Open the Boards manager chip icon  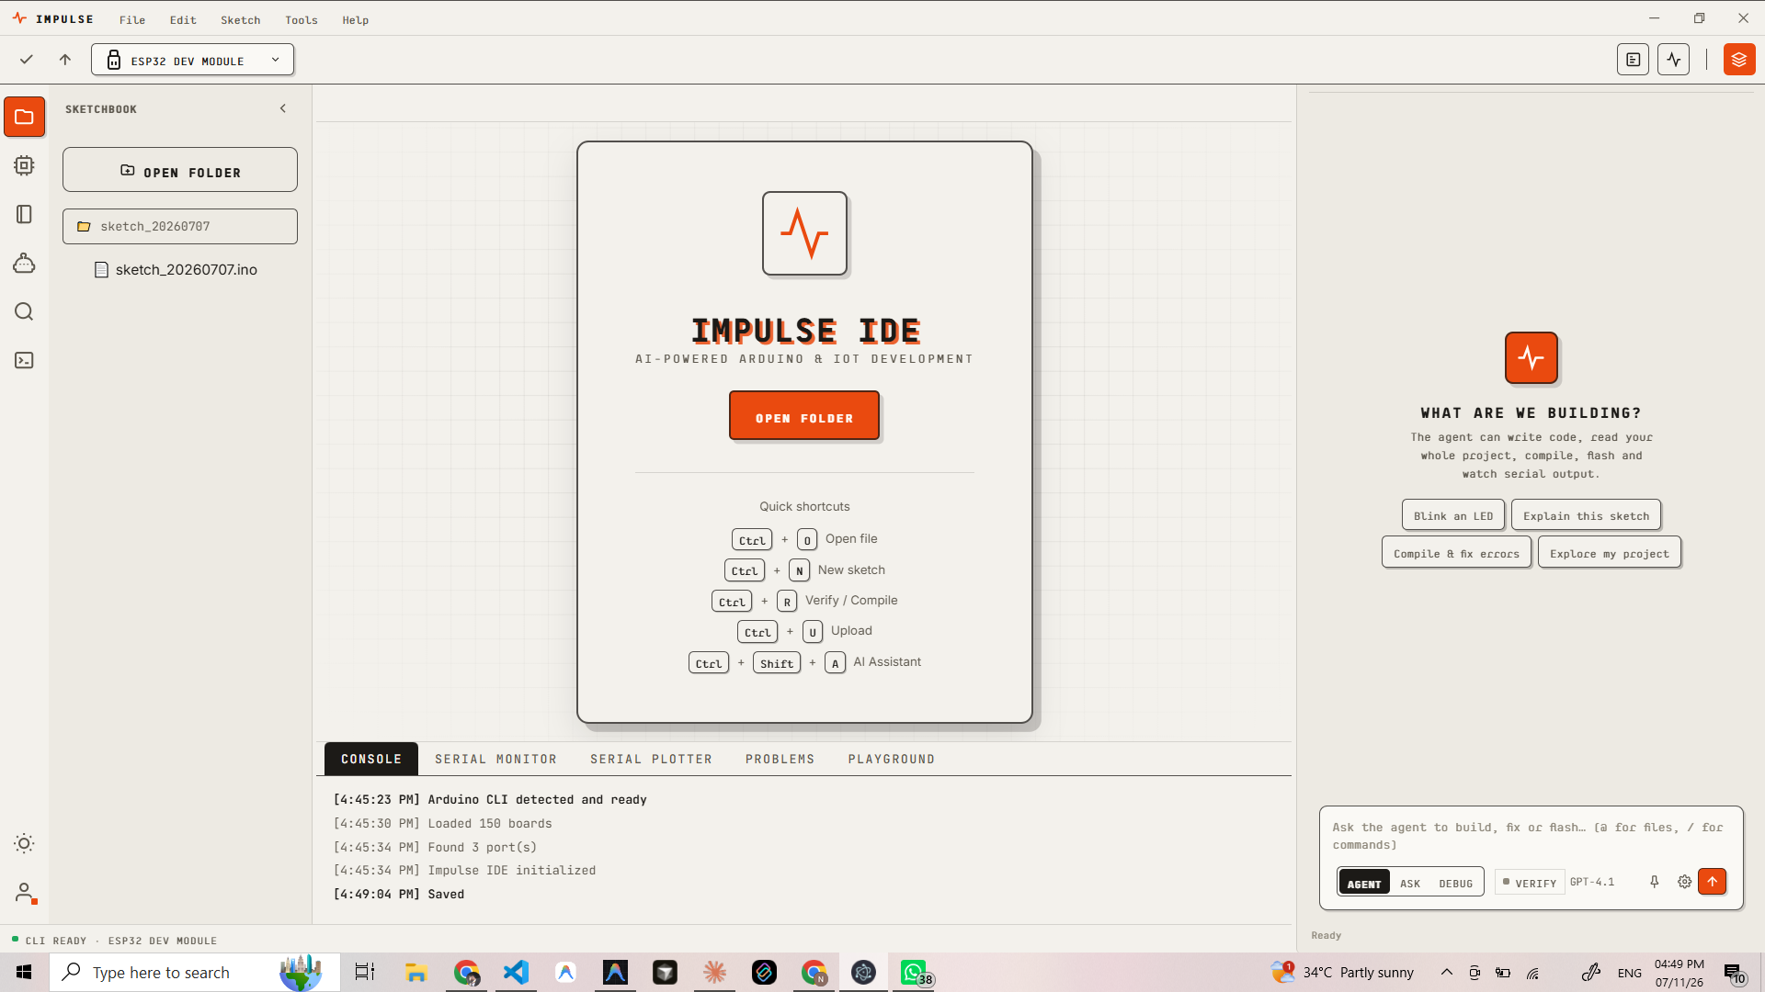tap(25, 165)
